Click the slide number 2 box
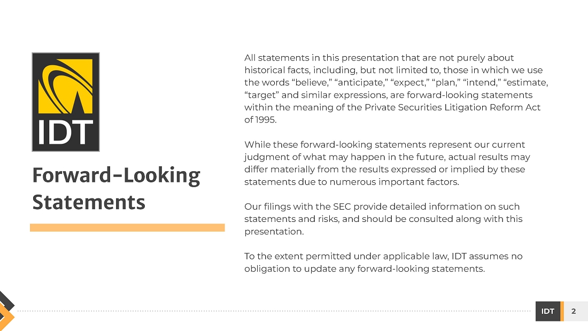The height and width of the screenshot is (331, 588). click(574, 311)
